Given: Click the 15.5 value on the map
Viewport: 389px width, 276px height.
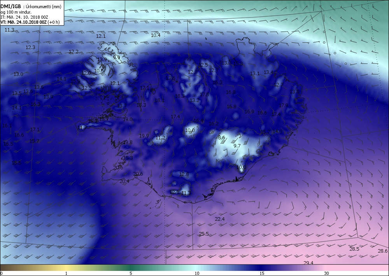Looking at the screenshot, I should coord(16,163).
